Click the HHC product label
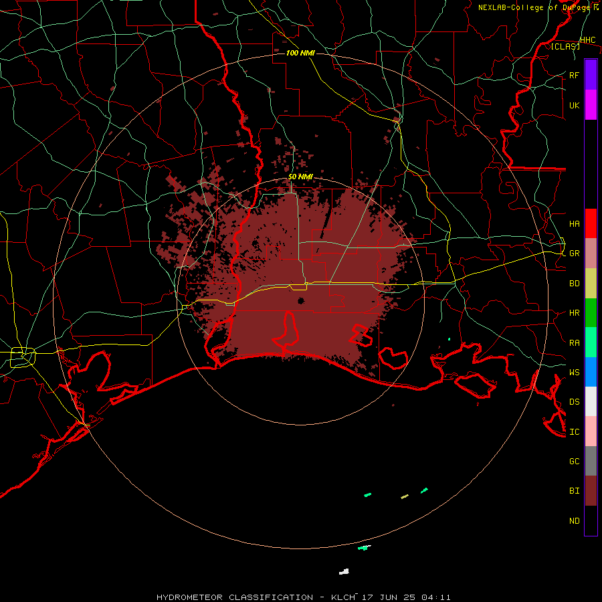 coord(587,40)
